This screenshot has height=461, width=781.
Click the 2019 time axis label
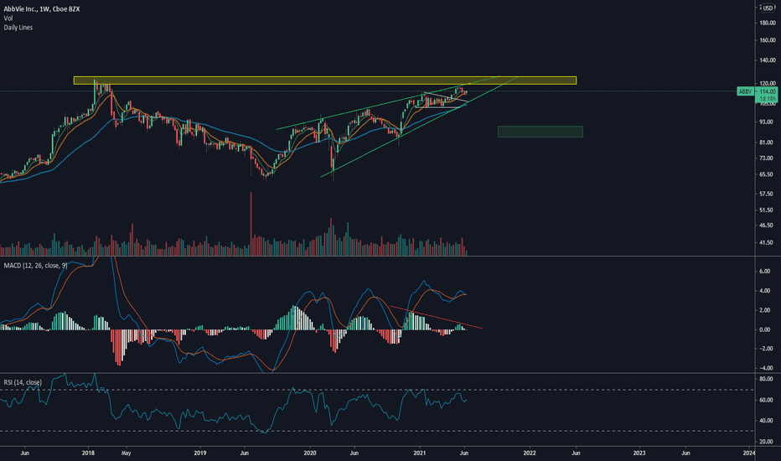(199, 453)
